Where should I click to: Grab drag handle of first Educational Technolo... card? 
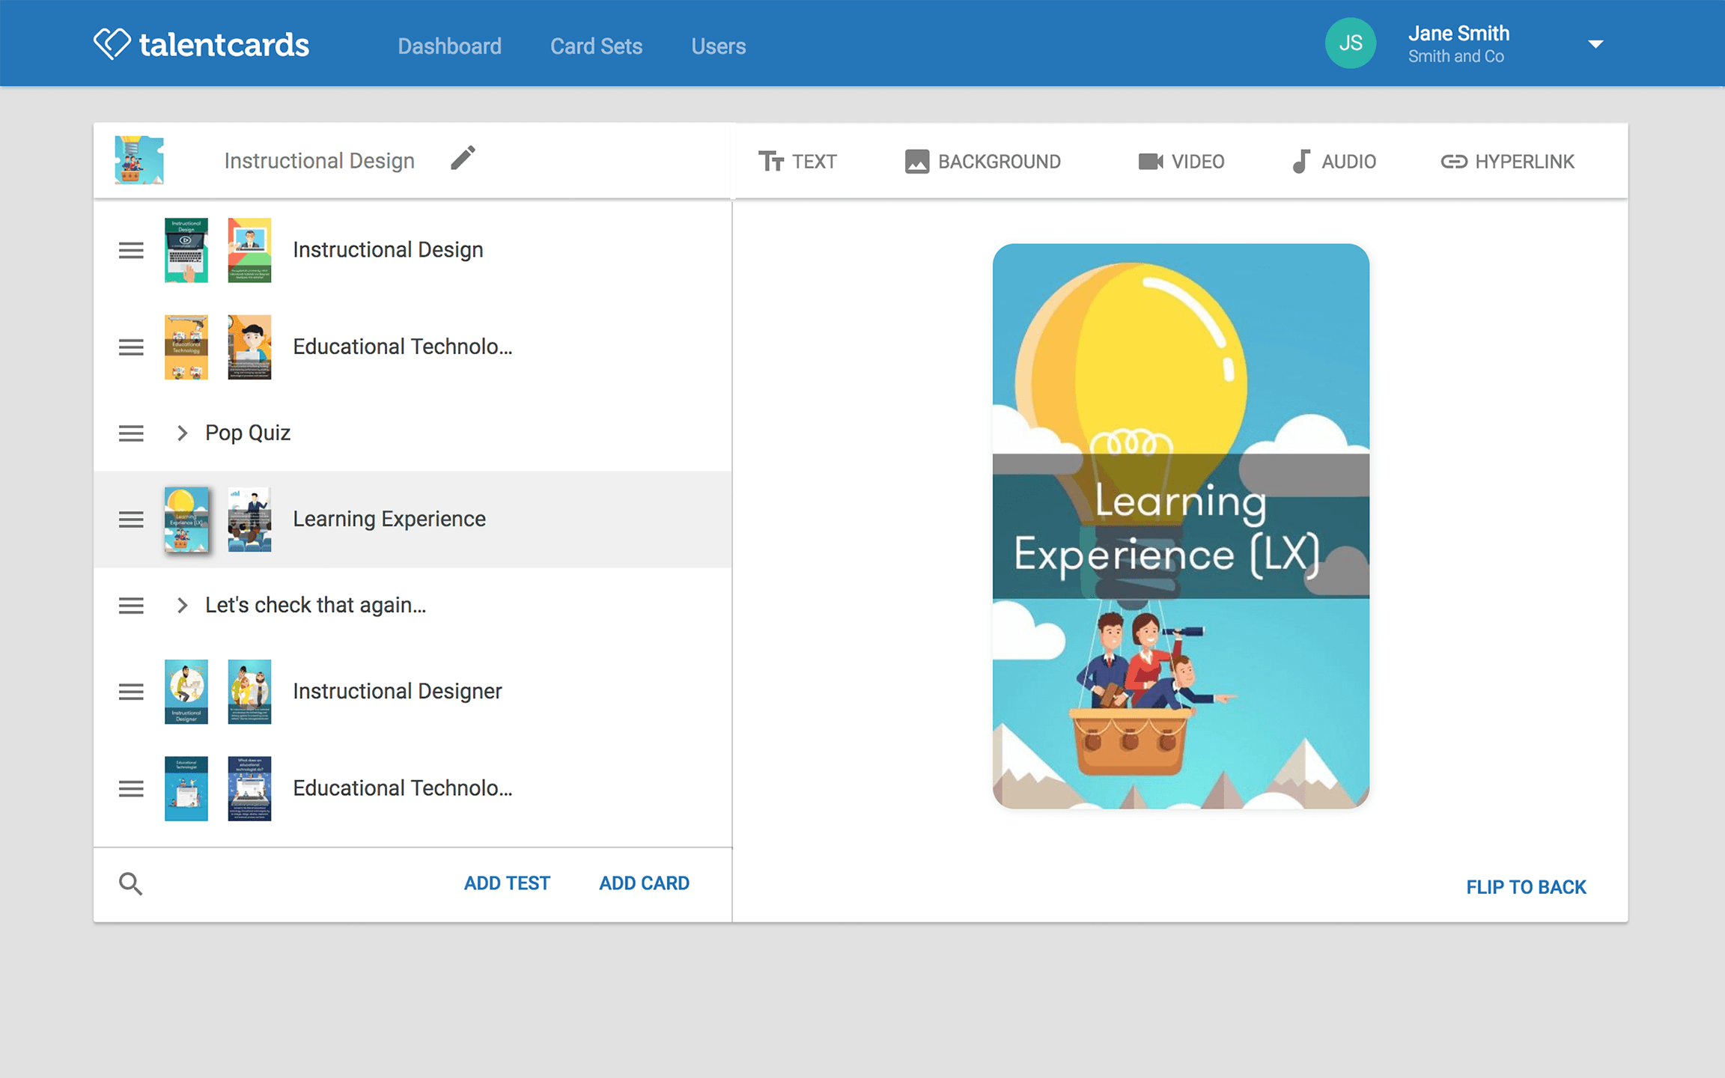pos(131,347)
